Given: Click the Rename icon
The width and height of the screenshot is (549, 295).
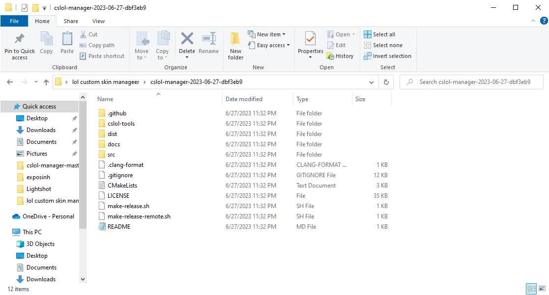Looking at the screenshot, I should point(209,38).
